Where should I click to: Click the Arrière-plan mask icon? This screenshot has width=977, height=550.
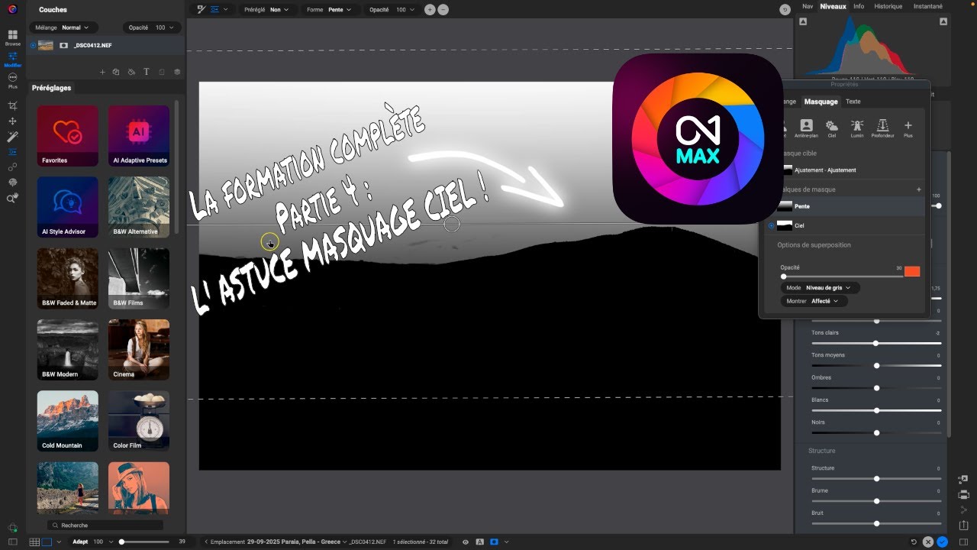coord(806,128)
